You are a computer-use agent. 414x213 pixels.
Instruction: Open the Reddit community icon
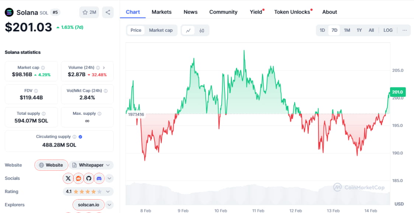tap(79, 178)
